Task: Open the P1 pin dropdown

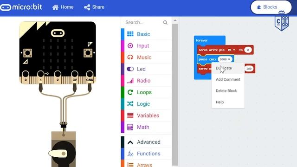Action: [232, 50]
